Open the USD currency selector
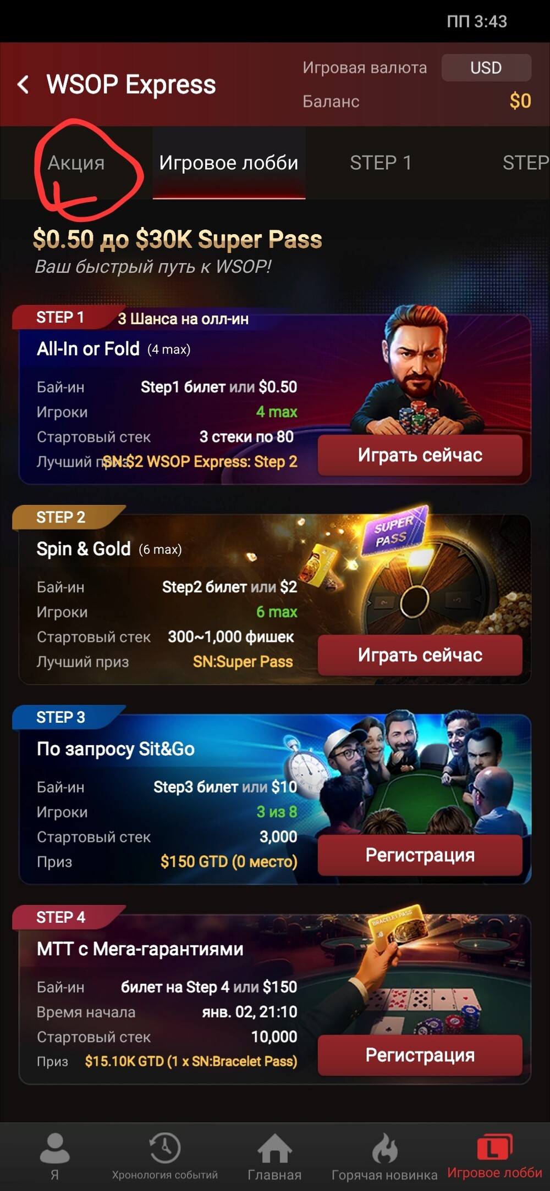Screen dimensions: 550x1191 [486, 68]
